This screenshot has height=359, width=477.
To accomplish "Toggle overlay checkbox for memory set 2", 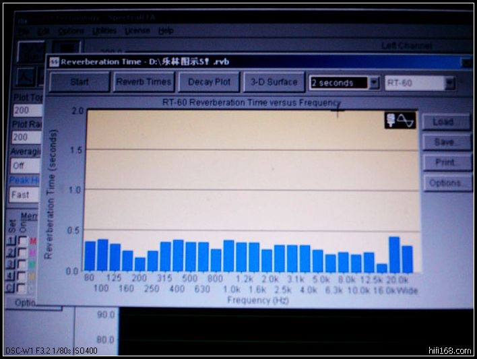I will (22, 253).
